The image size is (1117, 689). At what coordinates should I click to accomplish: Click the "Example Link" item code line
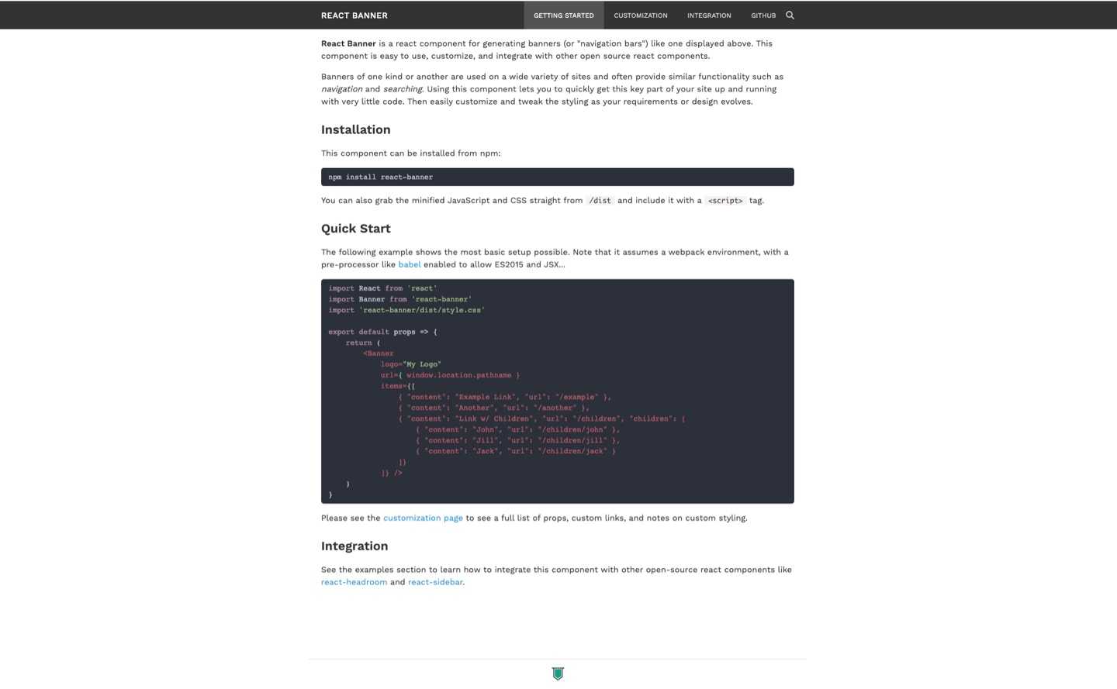(x=505, y=397)
